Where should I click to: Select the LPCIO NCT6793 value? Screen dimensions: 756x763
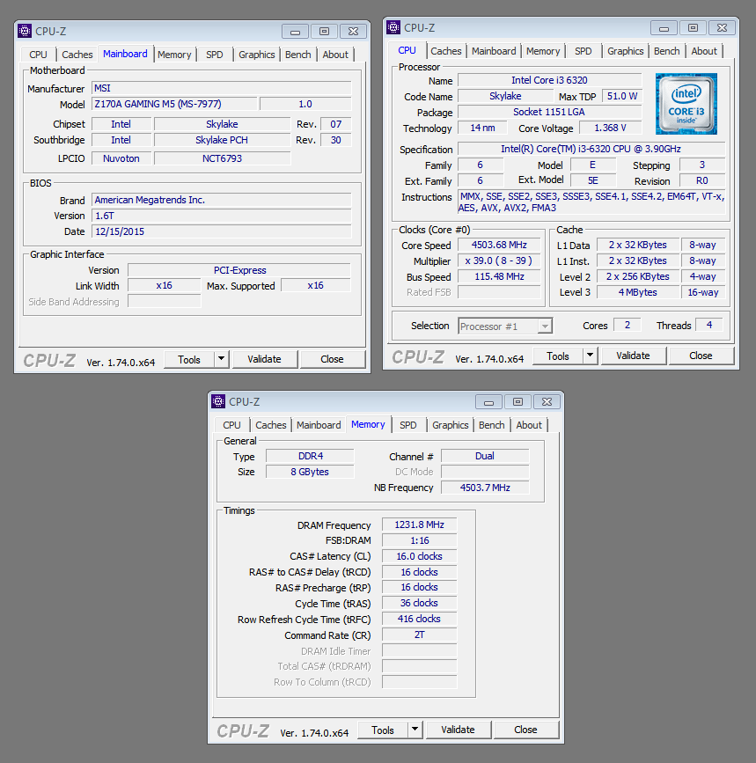point(223,158)
